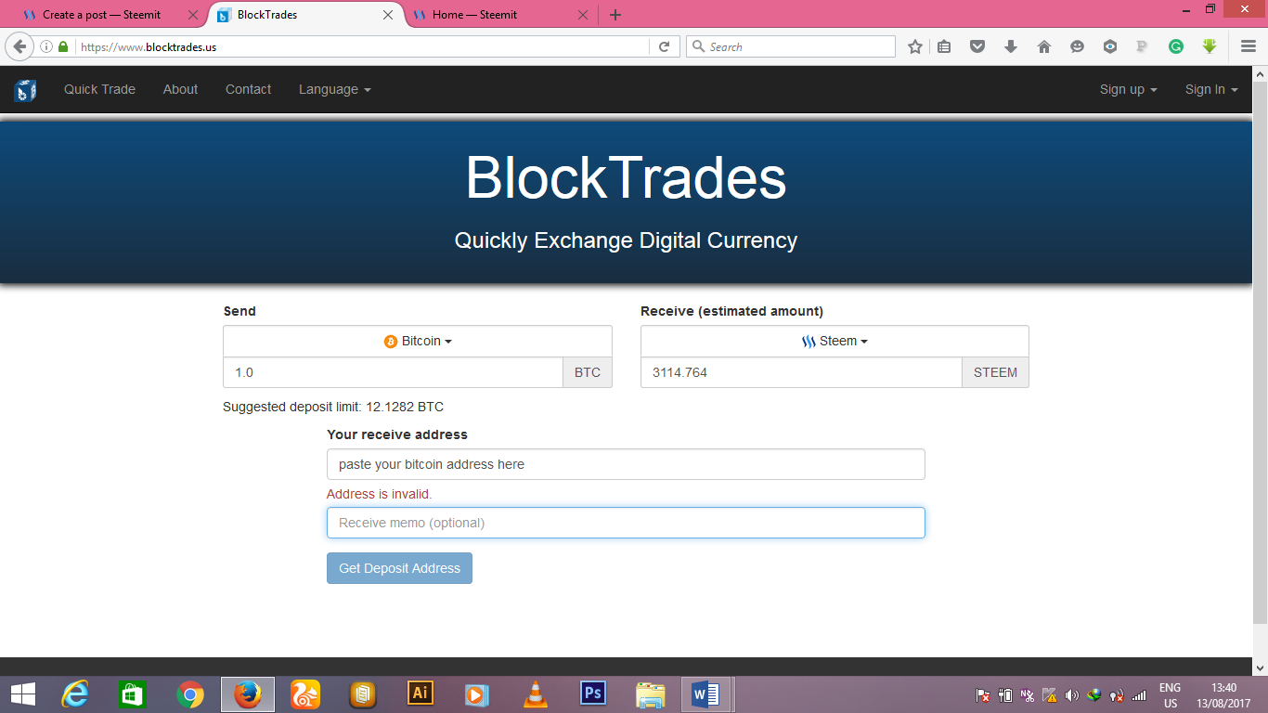Click the receive address input field
The width and height of the screenshot is (1268, 713).
(626, 464)
